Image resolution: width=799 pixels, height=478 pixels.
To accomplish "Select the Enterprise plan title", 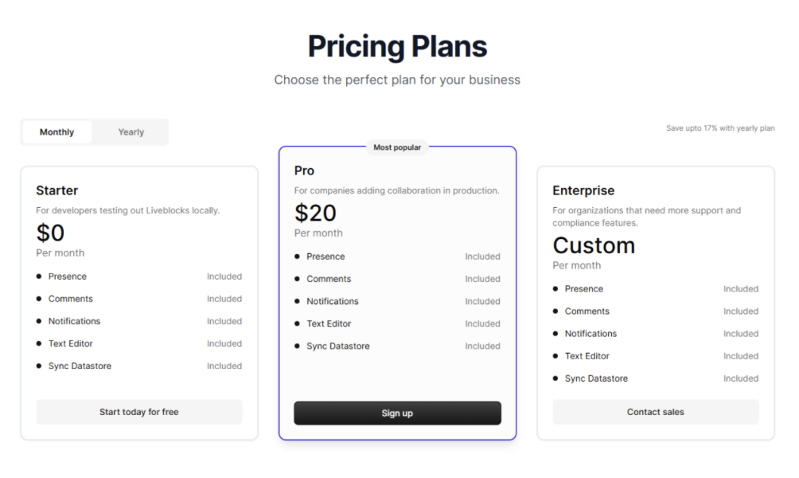I will coord(583,190).
